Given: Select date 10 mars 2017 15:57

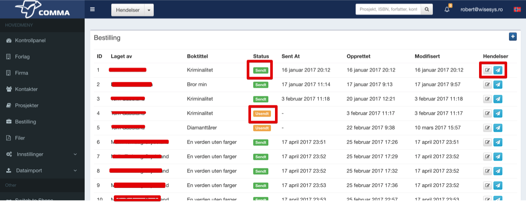Looking at the screenshot, I should [x=438, y=128].
